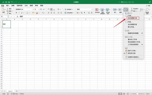The image size is (152, 95).
Task: Open the font name dropdown
Action: coord(33,9)
